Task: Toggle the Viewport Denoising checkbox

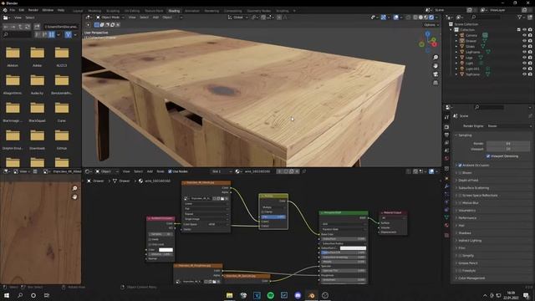Action: pyautogui.click(x=488, y=156)
